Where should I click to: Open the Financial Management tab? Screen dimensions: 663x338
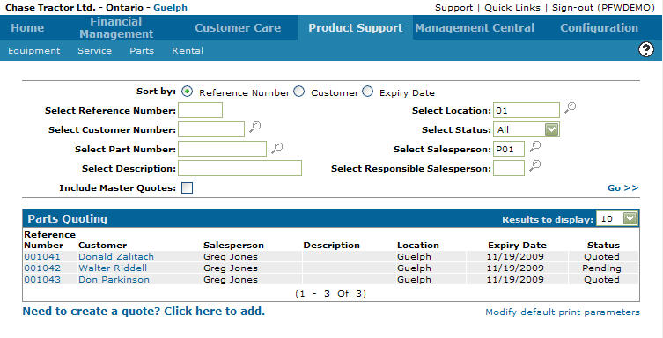116,28
